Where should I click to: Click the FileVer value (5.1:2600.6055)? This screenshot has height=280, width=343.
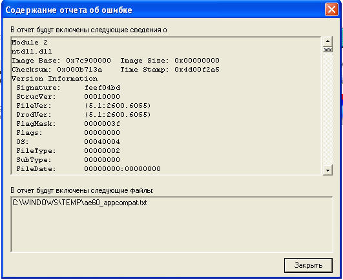[118, 106]
